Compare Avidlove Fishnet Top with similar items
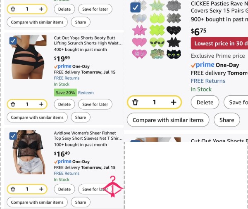 click(x=37, y=202)
